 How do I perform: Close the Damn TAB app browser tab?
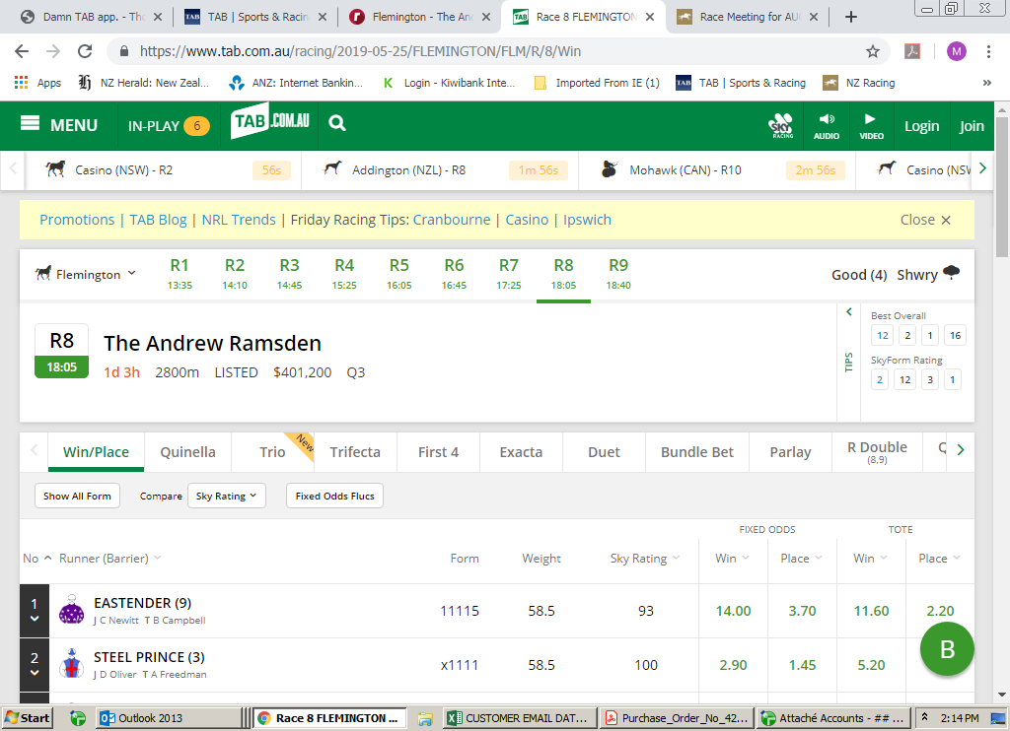click(x=159, y=17)
